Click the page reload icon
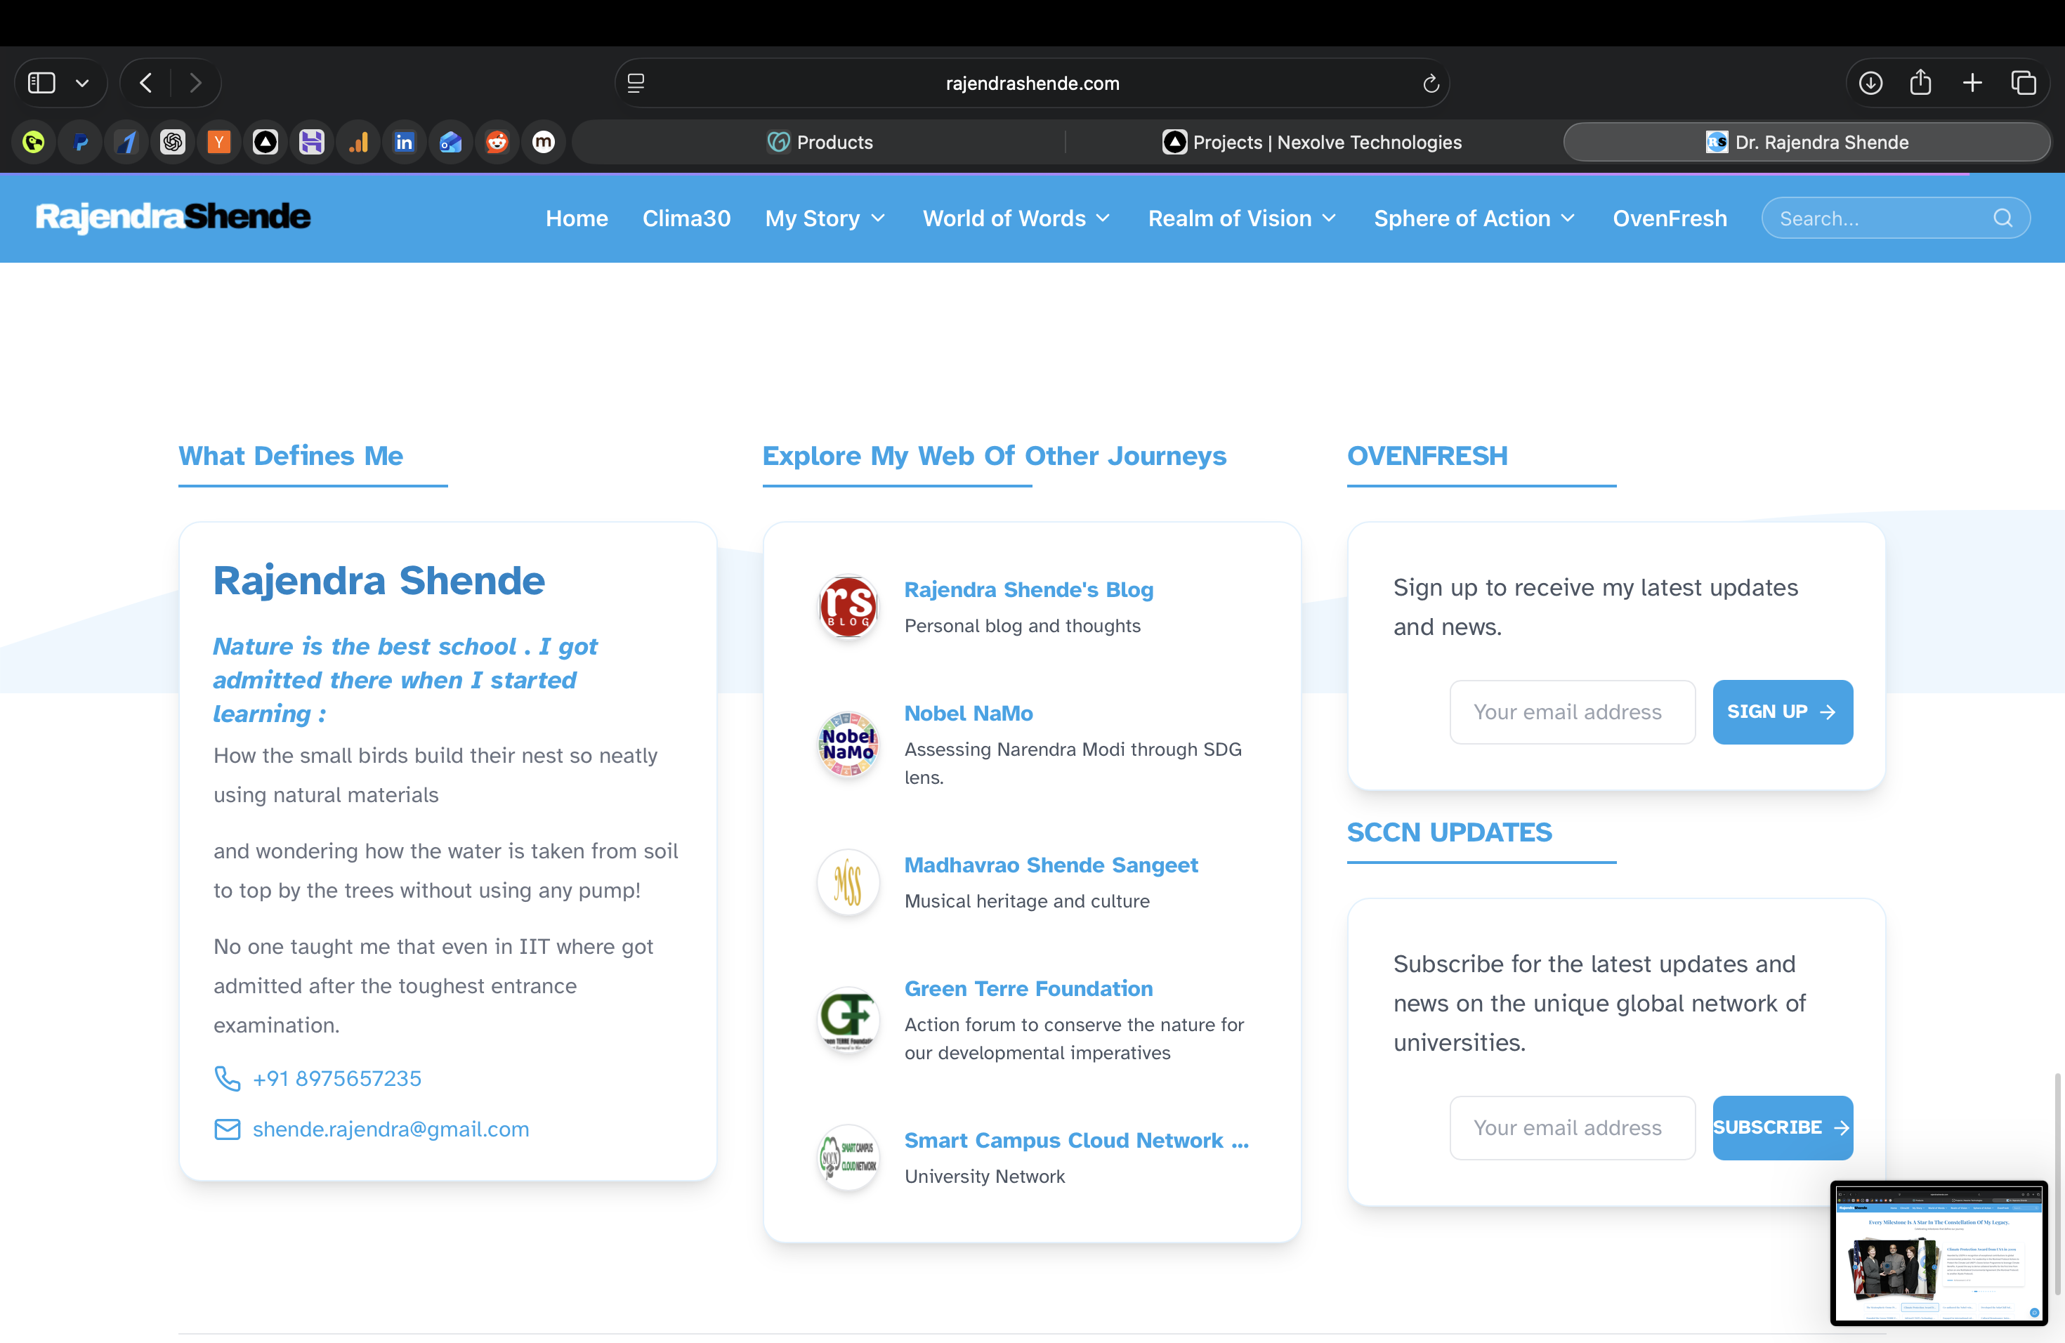This screenshot has height=1343, width=2065. click(x=1431, y=84)
